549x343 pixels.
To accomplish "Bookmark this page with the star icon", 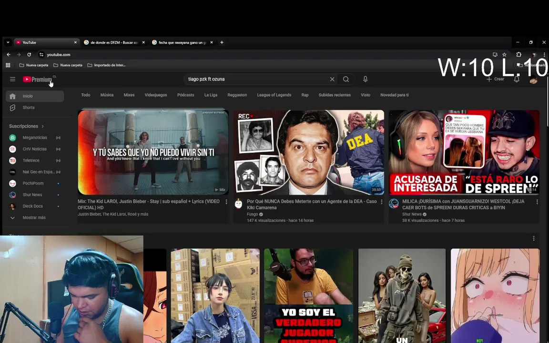I will pyautogui.click(x=504, y=55).
